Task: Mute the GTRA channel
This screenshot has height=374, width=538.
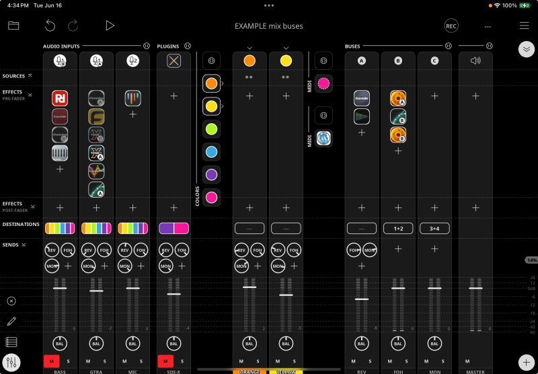Action: point(88,361)
